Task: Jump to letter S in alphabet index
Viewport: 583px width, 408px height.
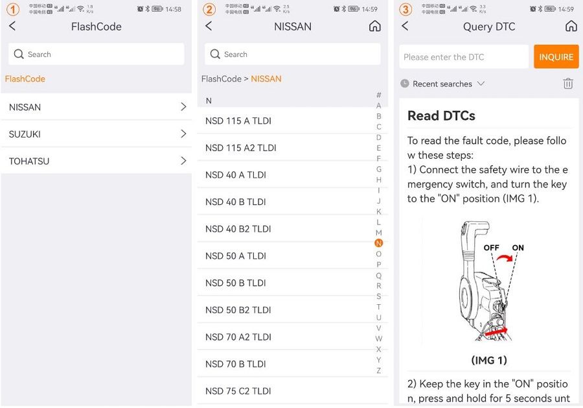Action: [x=379, y=296]
